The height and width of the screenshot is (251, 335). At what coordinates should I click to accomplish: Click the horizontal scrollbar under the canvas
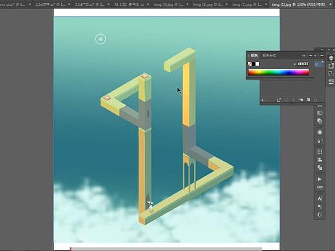pos(167,249)
